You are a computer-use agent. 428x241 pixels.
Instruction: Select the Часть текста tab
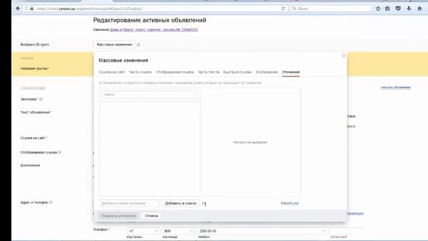[209, 72]
